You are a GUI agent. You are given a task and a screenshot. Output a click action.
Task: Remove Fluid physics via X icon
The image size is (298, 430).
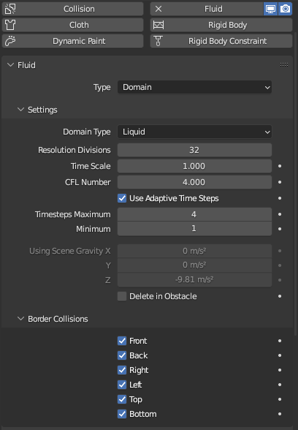[x=158, y=9]
